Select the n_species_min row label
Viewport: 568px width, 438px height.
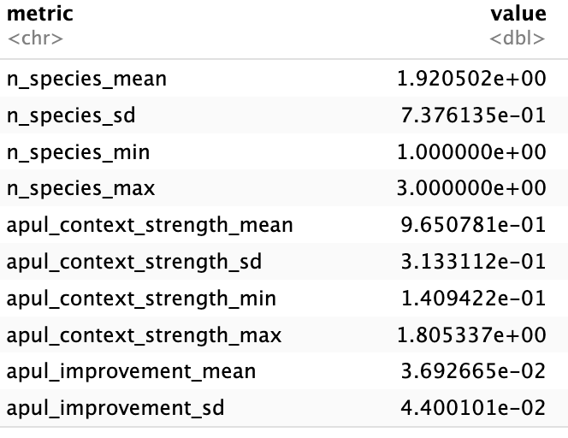pyautogui.click(x=78, y=152)
